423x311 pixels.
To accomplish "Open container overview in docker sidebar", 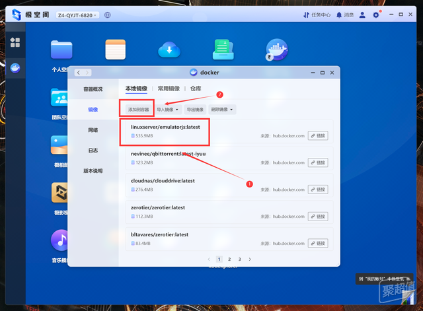I will point(93,89).
